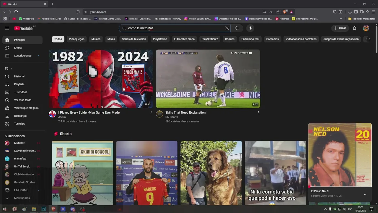This screenshot has width=378, height=213.
Task: Open the Skibidi School short
Action: click(x=82, y=173)
